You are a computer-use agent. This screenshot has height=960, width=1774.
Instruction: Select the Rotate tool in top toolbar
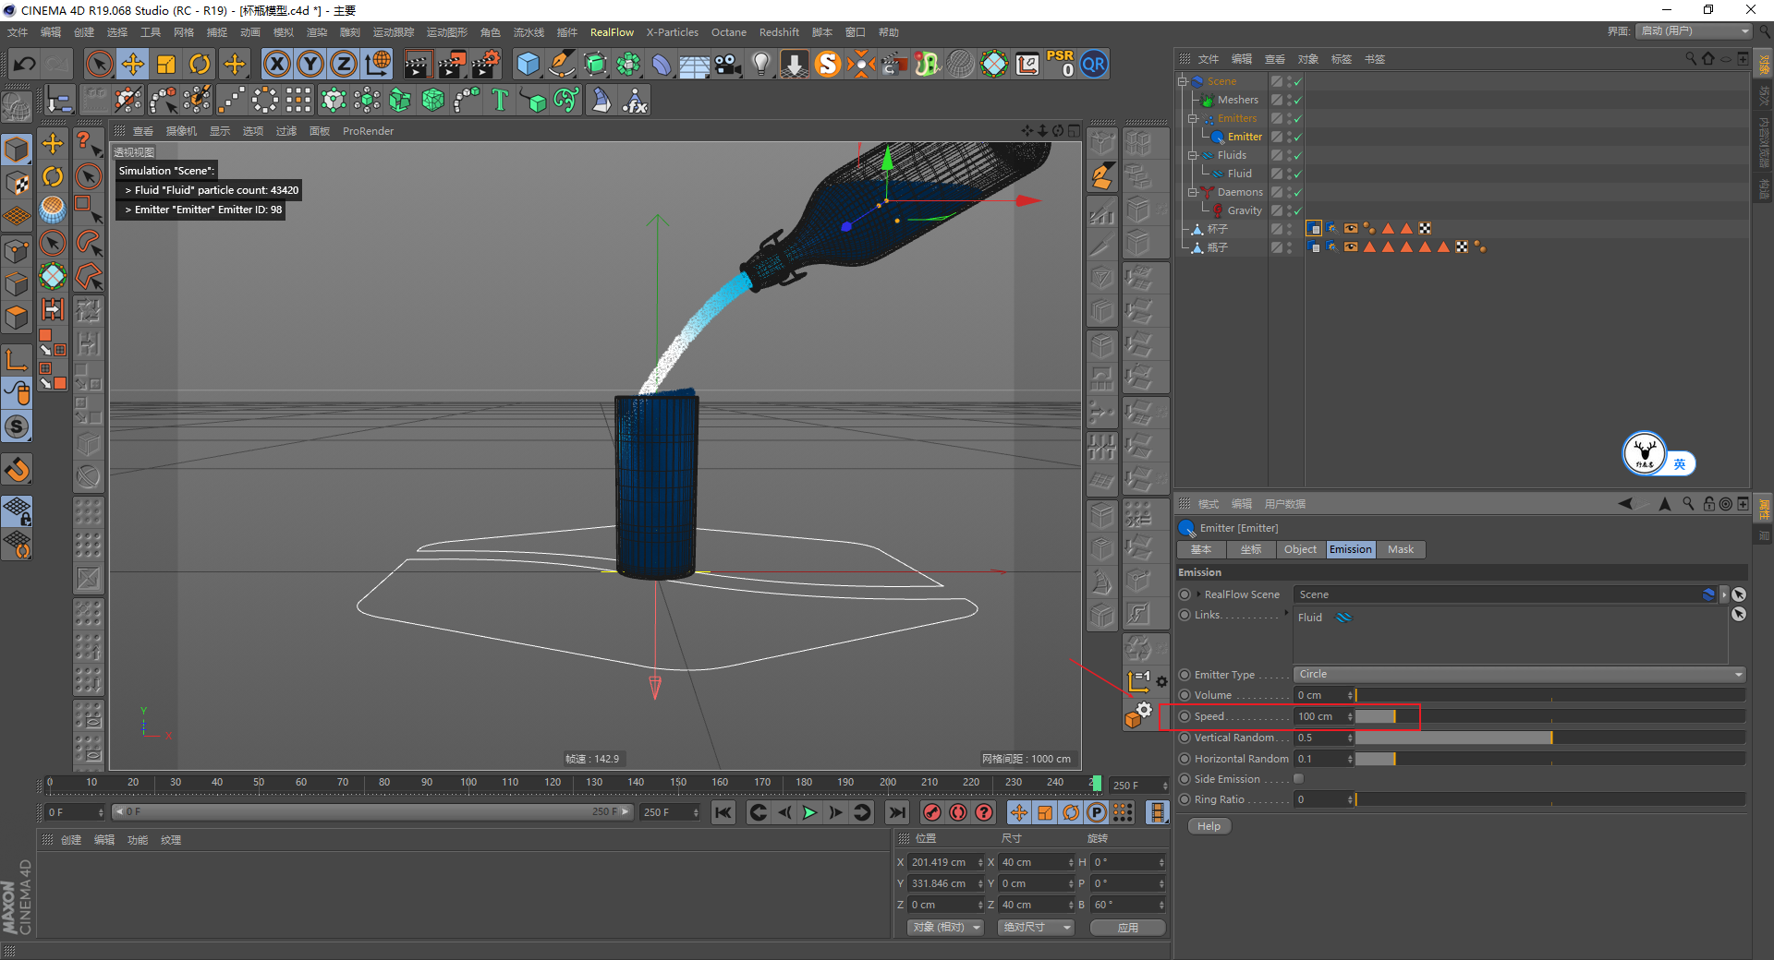pos(200,64)
